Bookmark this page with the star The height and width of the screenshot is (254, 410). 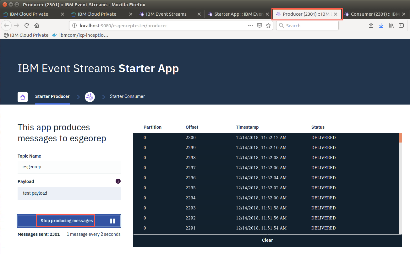point(268,26)
